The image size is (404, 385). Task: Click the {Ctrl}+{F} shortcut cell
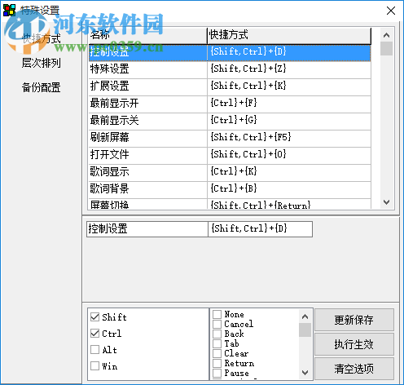coord(289,104)
